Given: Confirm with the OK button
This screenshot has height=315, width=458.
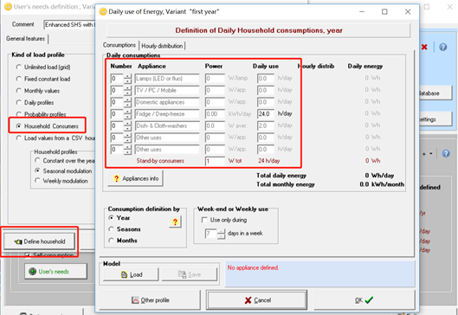Looking at the screenshot, I should click(364, 300).
